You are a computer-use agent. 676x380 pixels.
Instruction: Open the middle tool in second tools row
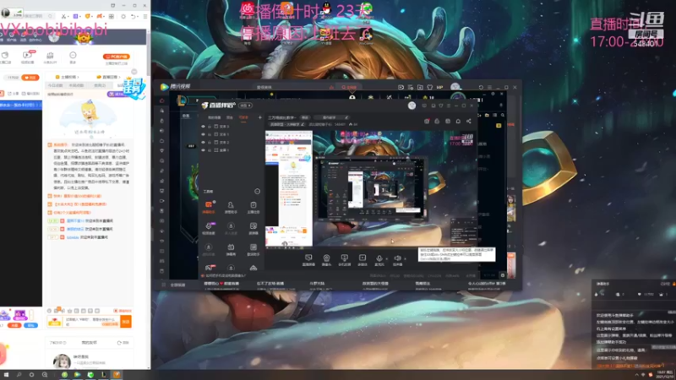[x=231, y=228]
